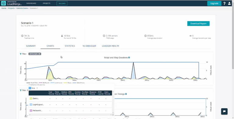This screenshot has height=119, width=234.
Task: Open the Dashboard menu
Action: 31,3
